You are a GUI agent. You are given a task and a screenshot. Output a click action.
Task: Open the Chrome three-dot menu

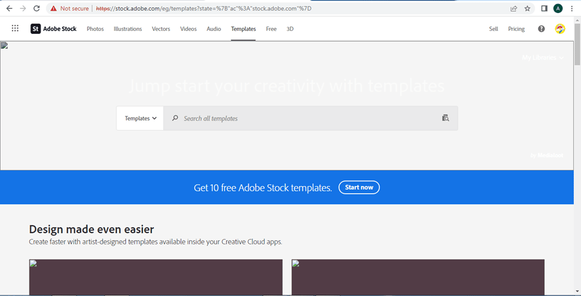pyautogui.click(x=572, y=8)
